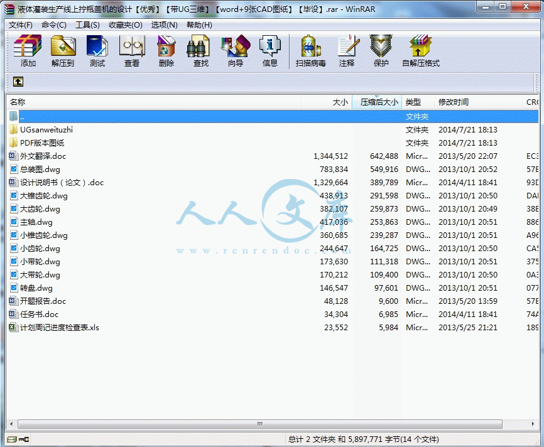Select 大带轮.dwg file

[40, 274]
